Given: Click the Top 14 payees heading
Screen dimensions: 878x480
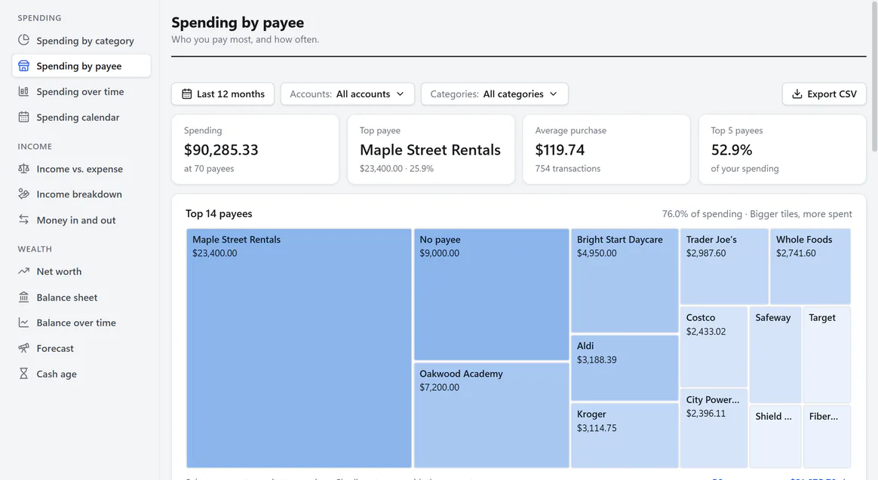Looking at the screenshot, I should coord(219,214).
